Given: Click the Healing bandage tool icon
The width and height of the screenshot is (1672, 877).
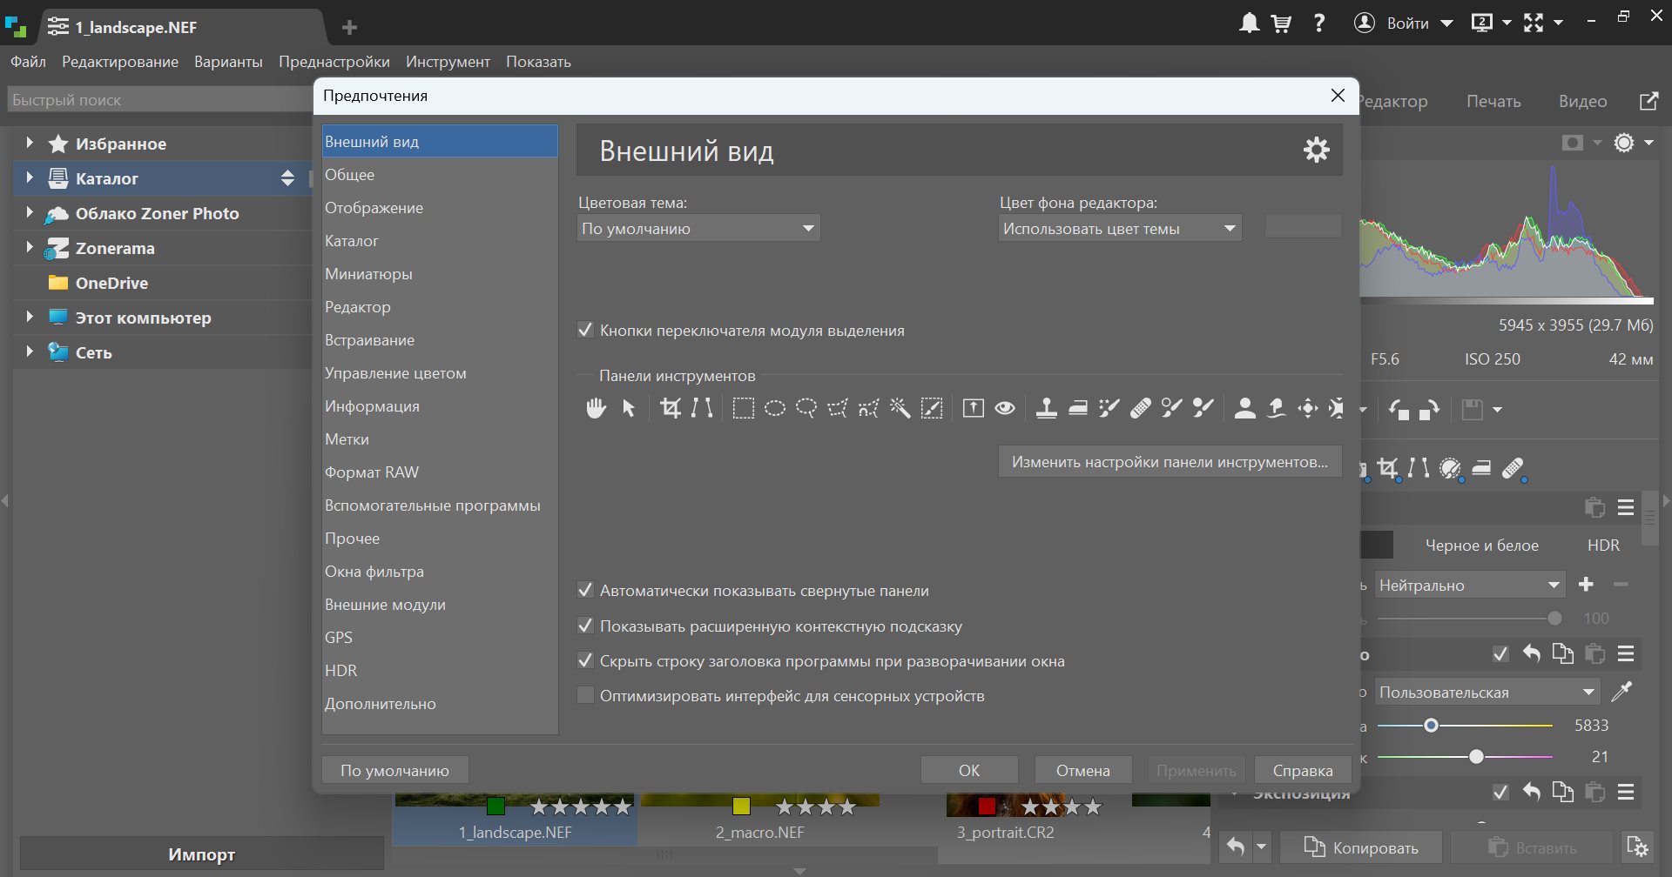Looking at the screenshot, I should pyautogui.click(x=1141, y=408).
